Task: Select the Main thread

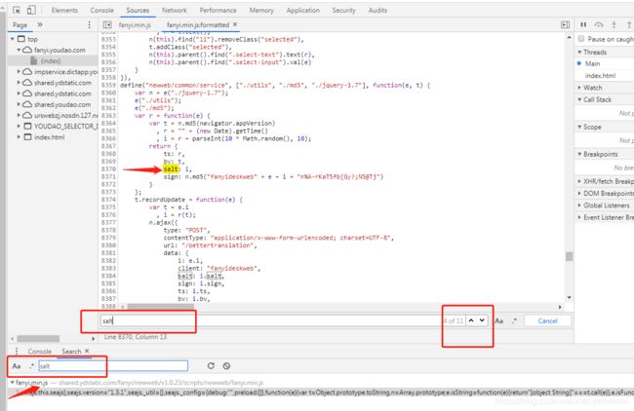Action: coord(592,63)
